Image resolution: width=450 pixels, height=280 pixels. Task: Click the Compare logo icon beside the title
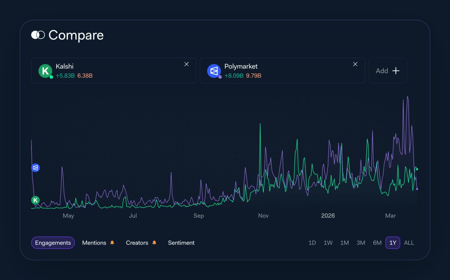tap(37, 35)
